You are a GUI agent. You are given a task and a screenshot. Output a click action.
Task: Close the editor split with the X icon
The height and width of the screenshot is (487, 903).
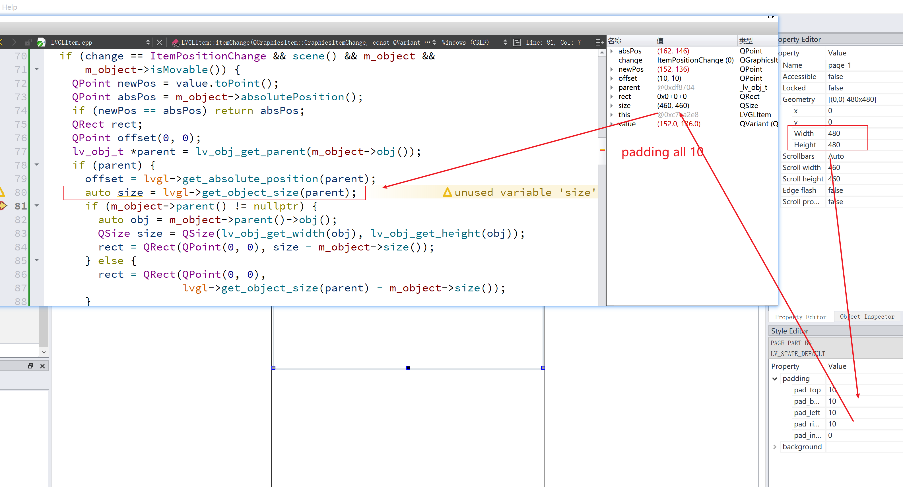coord(160,42)
